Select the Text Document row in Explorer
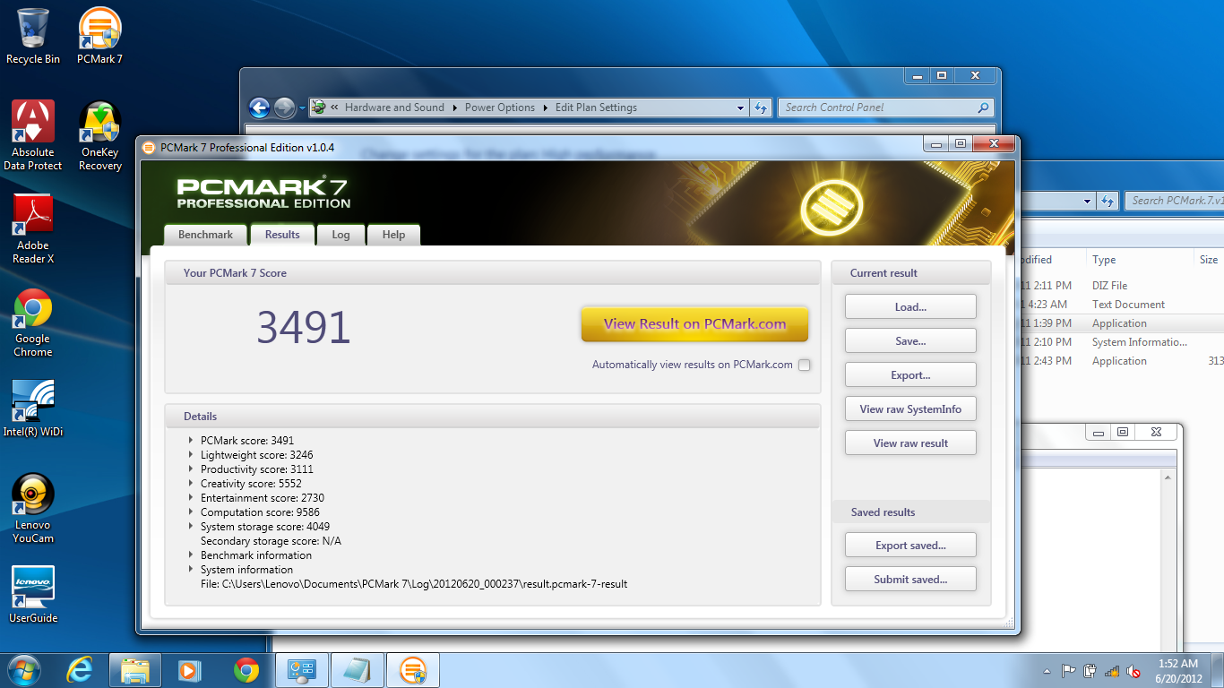Screen dimensions: 1224x688 (1120, 305)
